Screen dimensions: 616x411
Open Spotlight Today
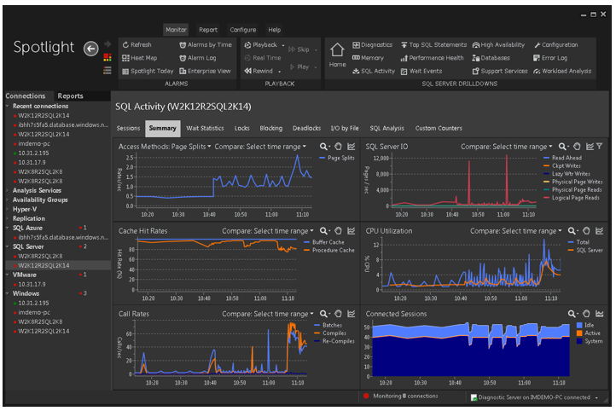pyautogui.click(x=148, y=71)
